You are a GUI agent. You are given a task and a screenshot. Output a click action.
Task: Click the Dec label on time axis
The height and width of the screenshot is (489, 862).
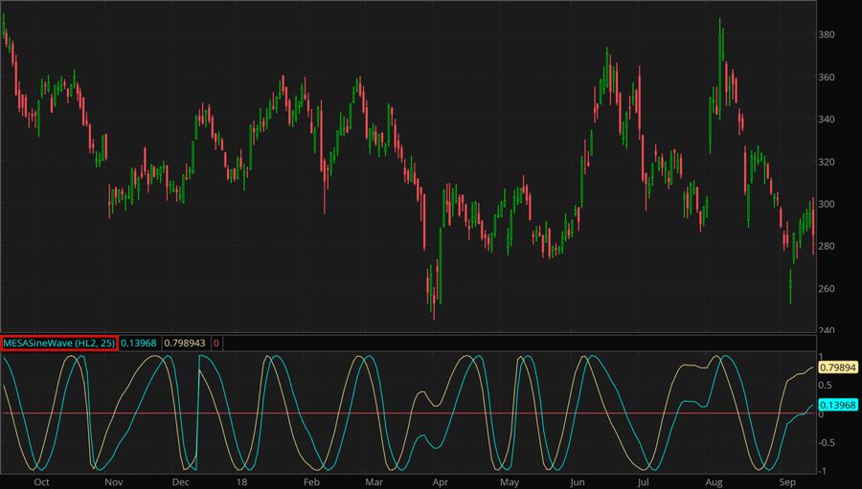pos(179,482)
